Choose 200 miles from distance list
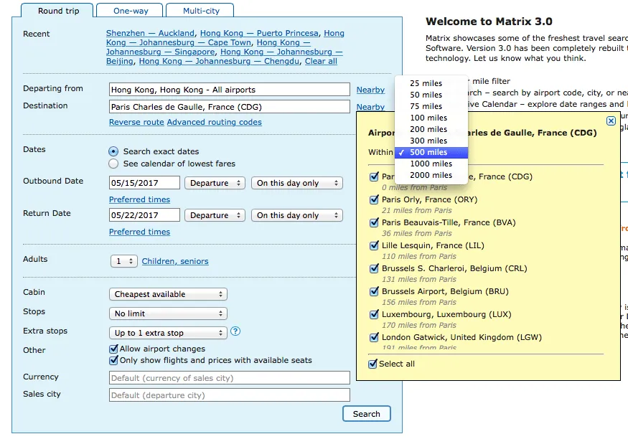The image size is (628, 439). 431,129
